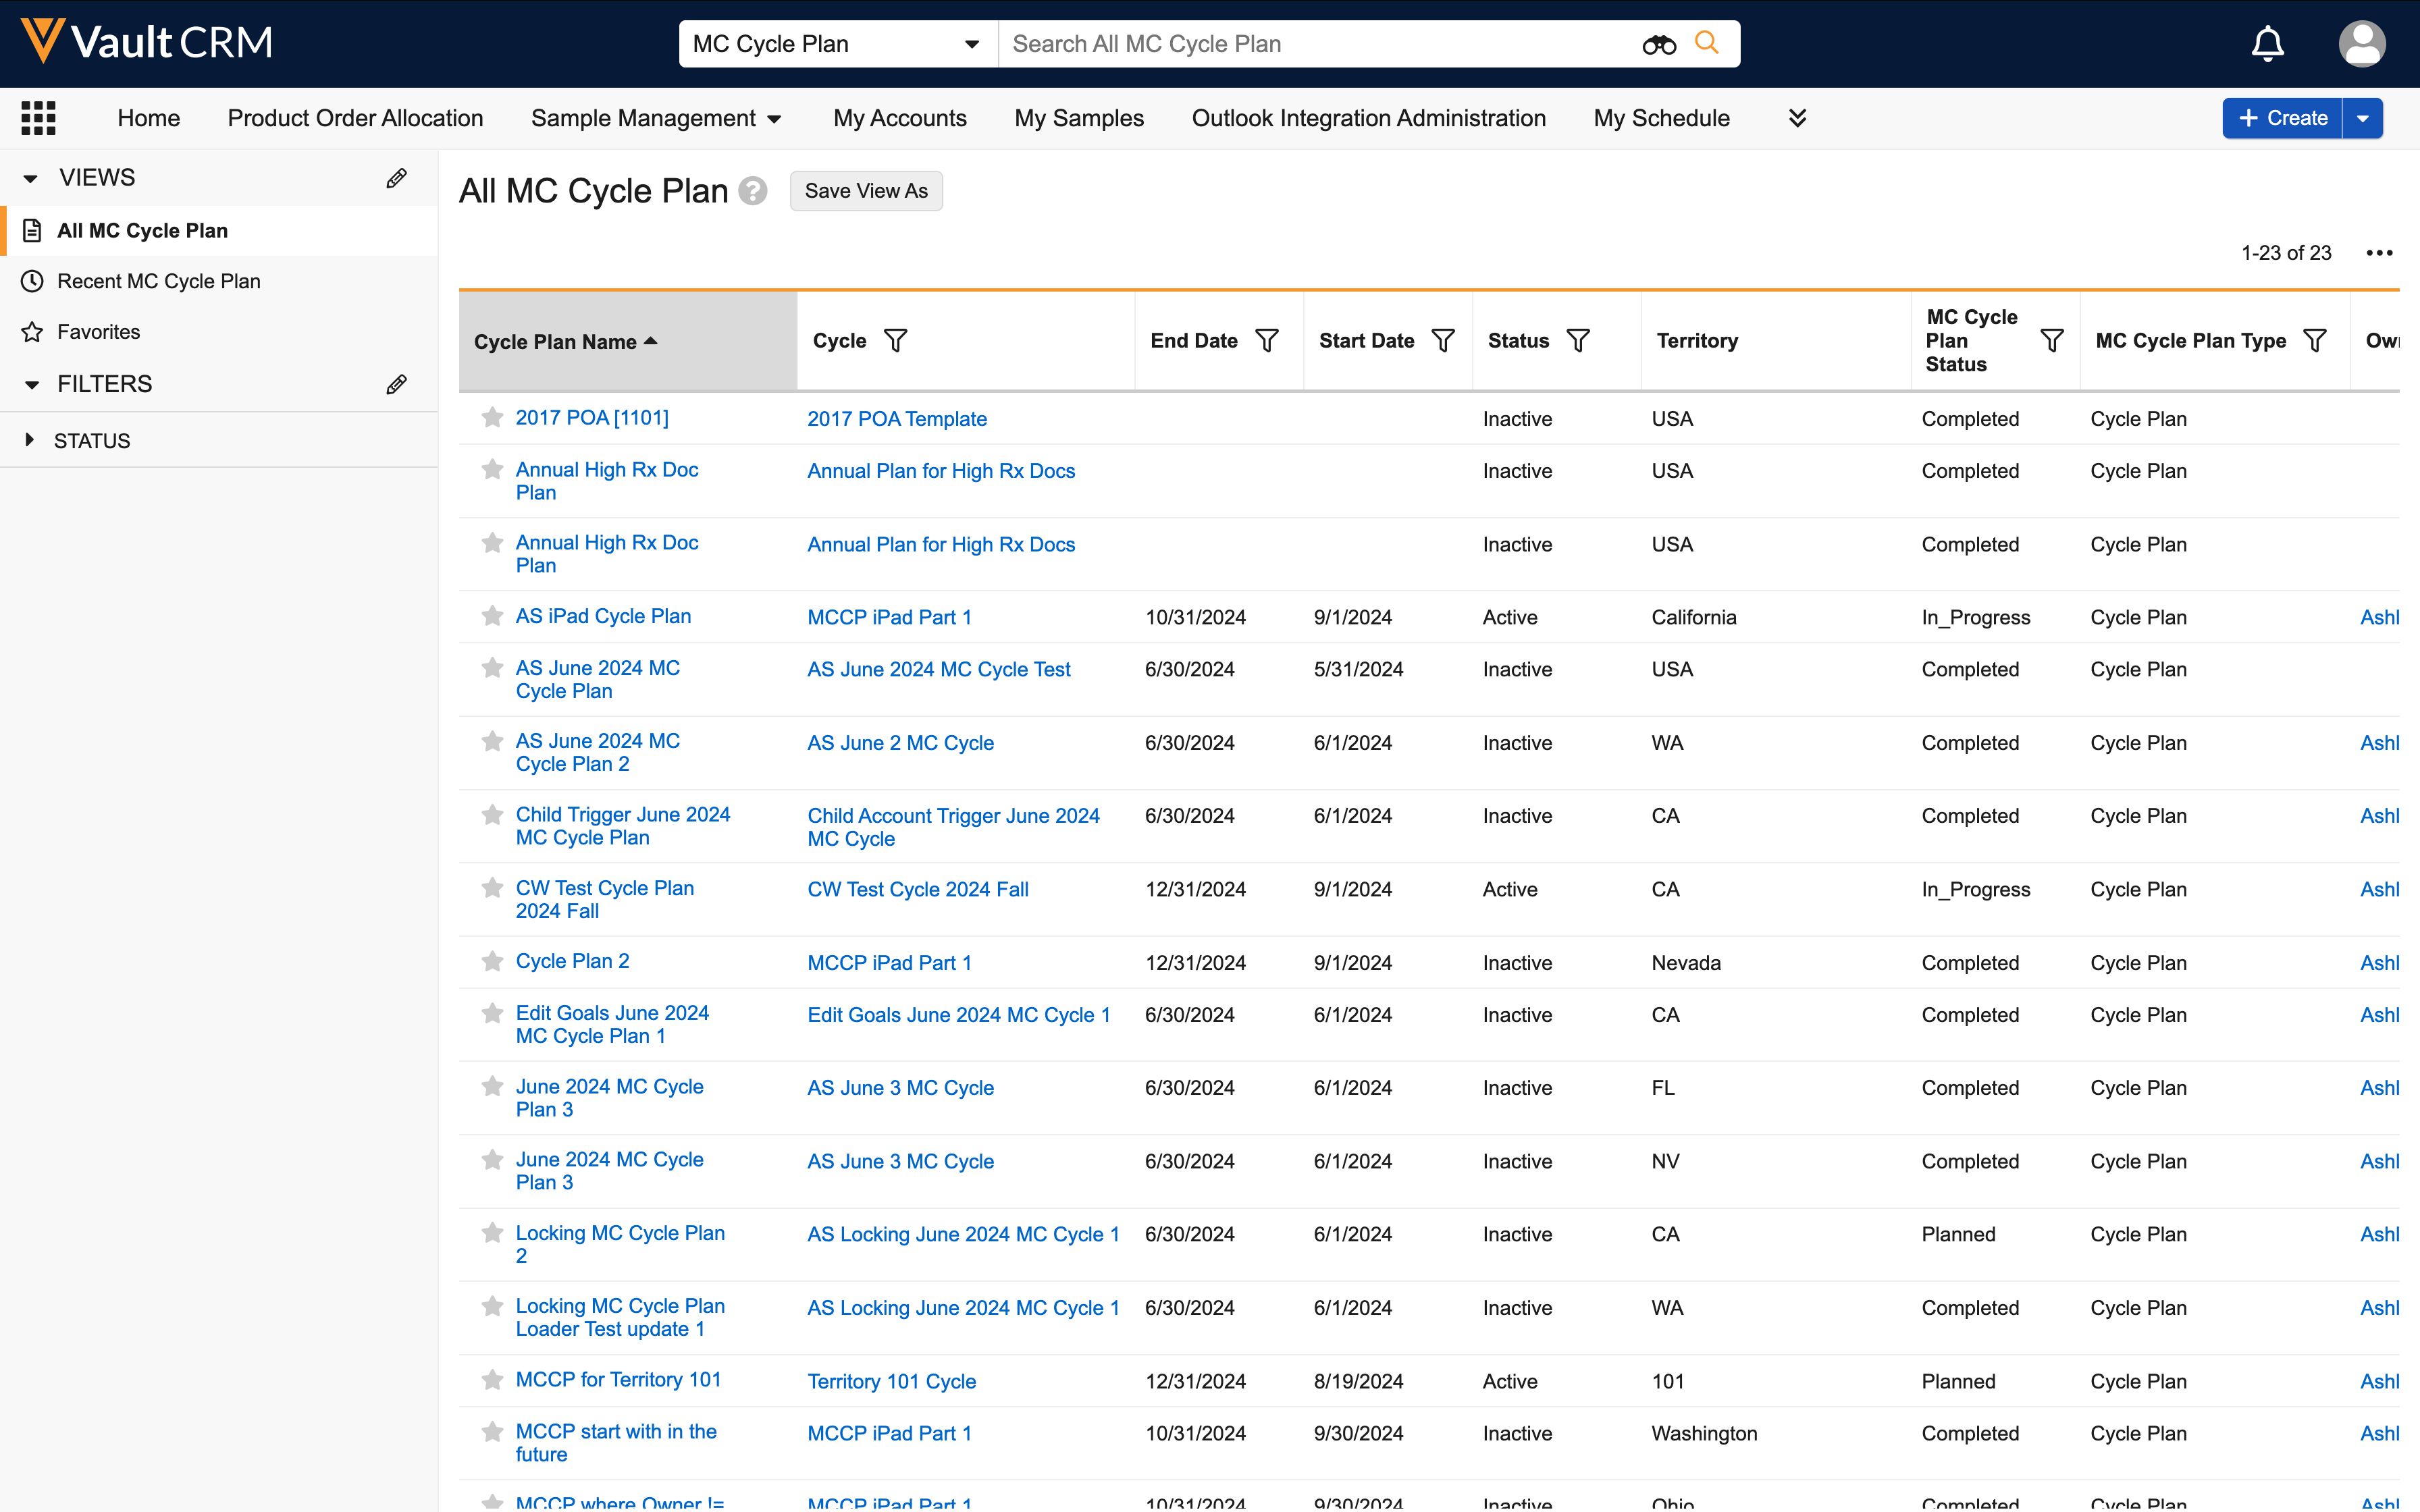The height and width of the screenshot is (1512, 2420).
Task: Toggle favorite star for 2017 POA [1101]
Action: tap(492, 418)
